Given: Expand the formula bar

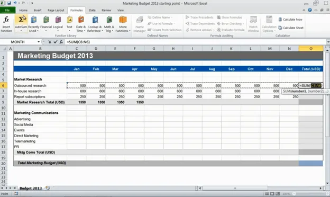Looking at the screenshot, I should (328, 42).
